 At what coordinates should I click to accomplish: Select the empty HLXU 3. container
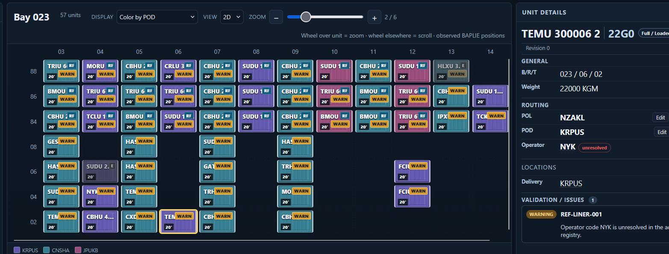coord(451,71)
